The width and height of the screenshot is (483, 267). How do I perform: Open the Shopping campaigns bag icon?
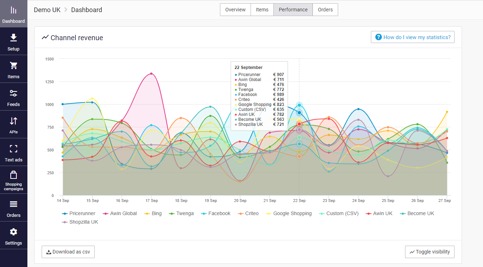pyautogui.click(x=14, y=175)
